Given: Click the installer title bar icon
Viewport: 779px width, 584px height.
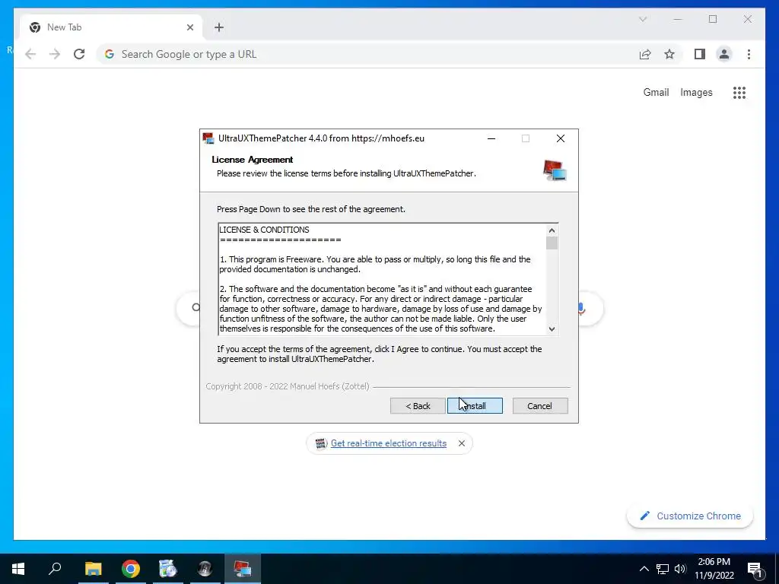Looking at the screenshot, I should (208, 138).
